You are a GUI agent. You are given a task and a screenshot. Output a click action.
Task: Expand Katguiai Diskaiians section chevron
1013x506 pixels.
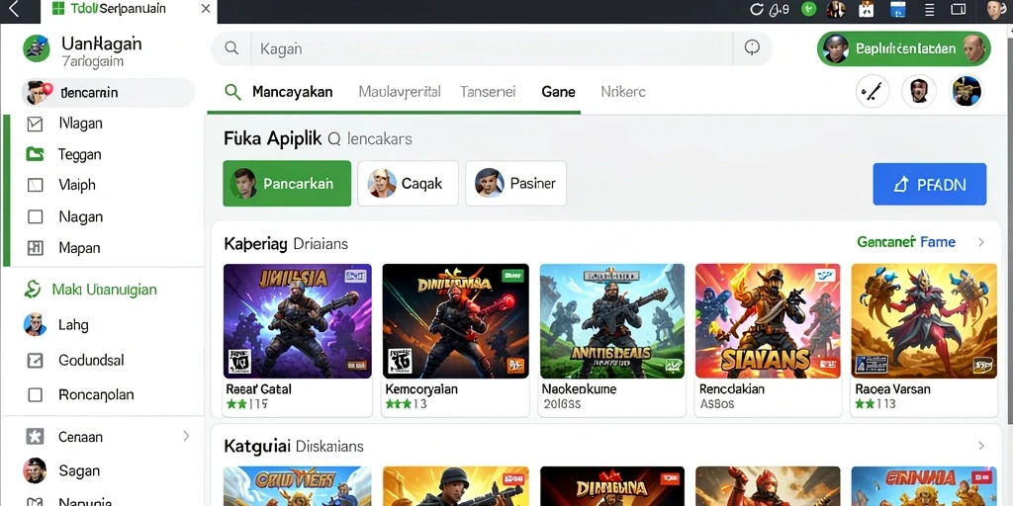click(980, 446)
